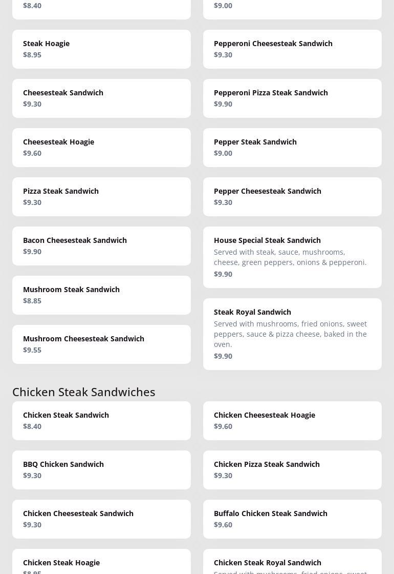The width and height of the screenshot is (394, 574).
Task: Choose the Cheesesteak Sandwich card
Action: (x=101, y=98)
